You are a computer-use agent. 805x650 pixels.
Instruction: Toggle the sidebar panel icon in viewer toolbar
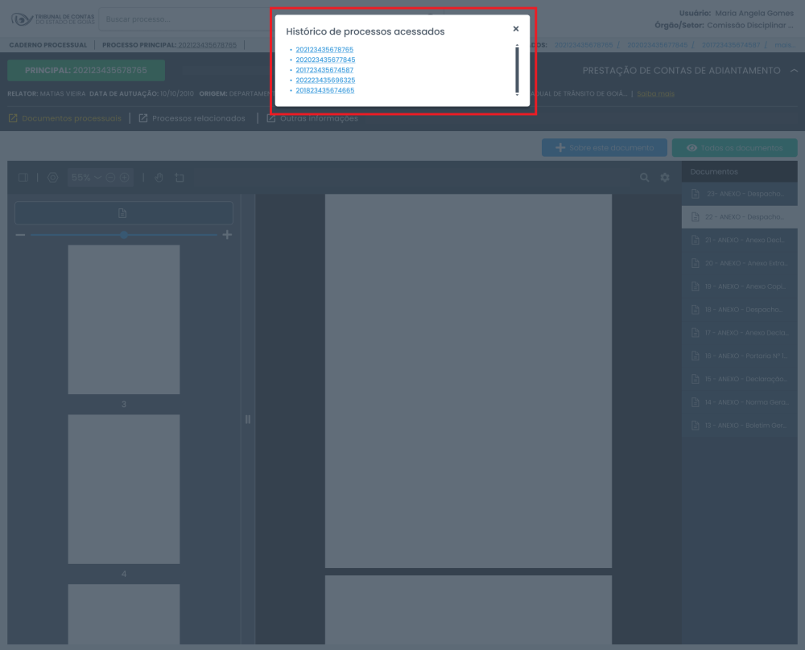(x=23, y=178)
